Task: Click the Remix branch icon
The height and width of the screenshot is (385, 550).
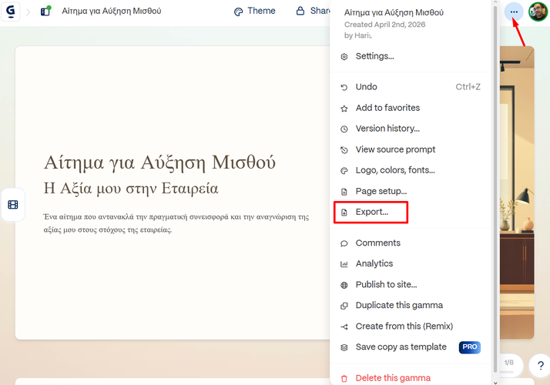Action: pyautogui.click(x=344, y=326)
